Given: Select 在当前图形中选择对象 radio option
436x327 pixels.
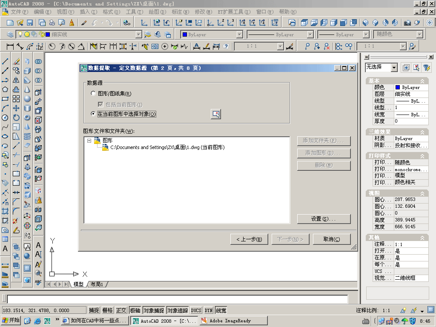Looking at the screenshot, I should 93,114.
